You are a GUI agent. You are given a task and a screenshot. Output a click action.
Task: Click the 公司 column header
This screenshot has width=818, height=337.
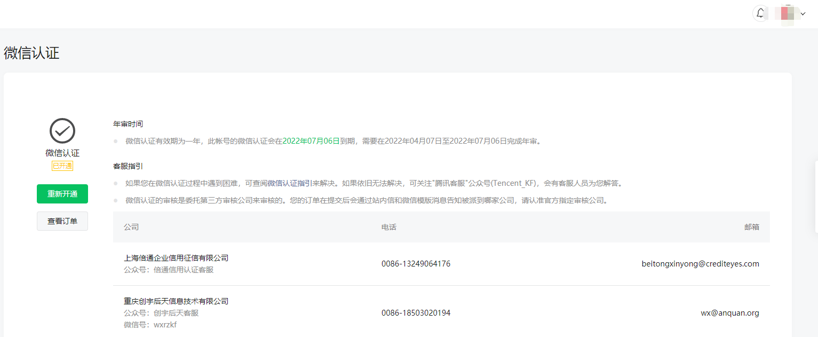[131, 227]
